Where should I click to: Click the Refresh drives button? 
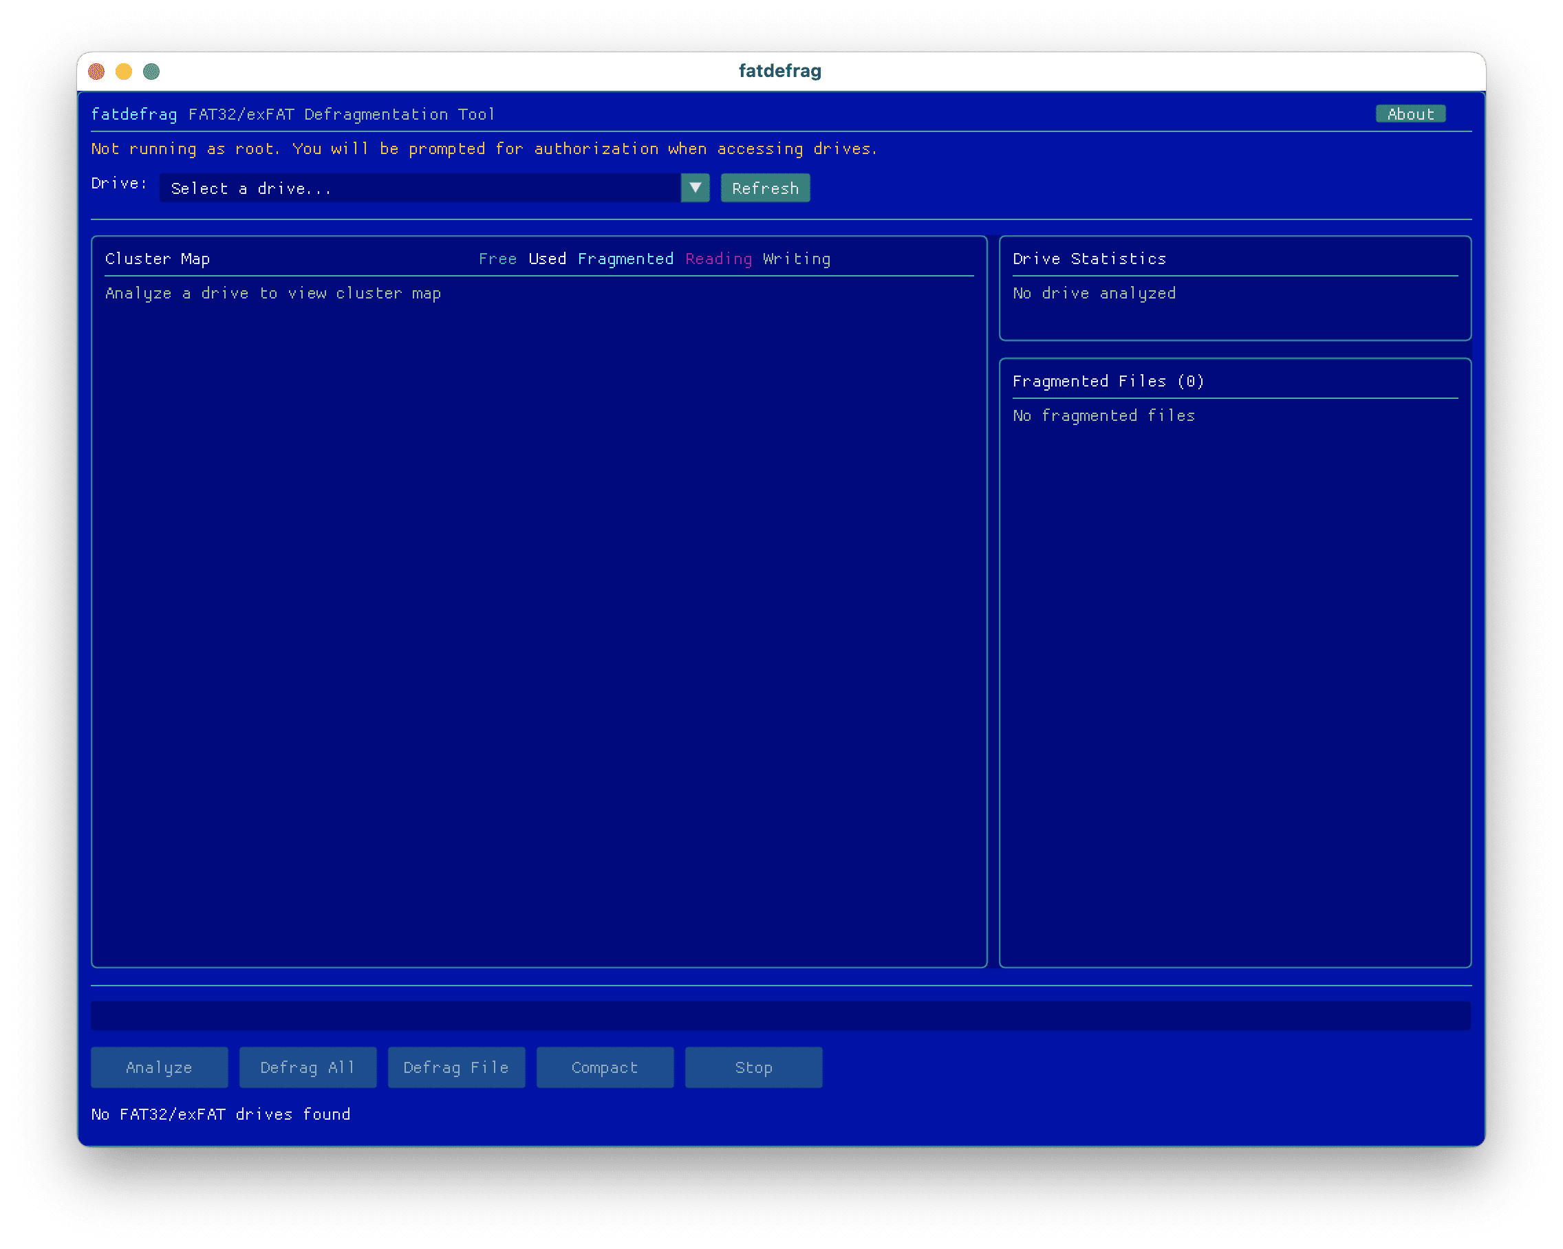[x=765, y=188]
